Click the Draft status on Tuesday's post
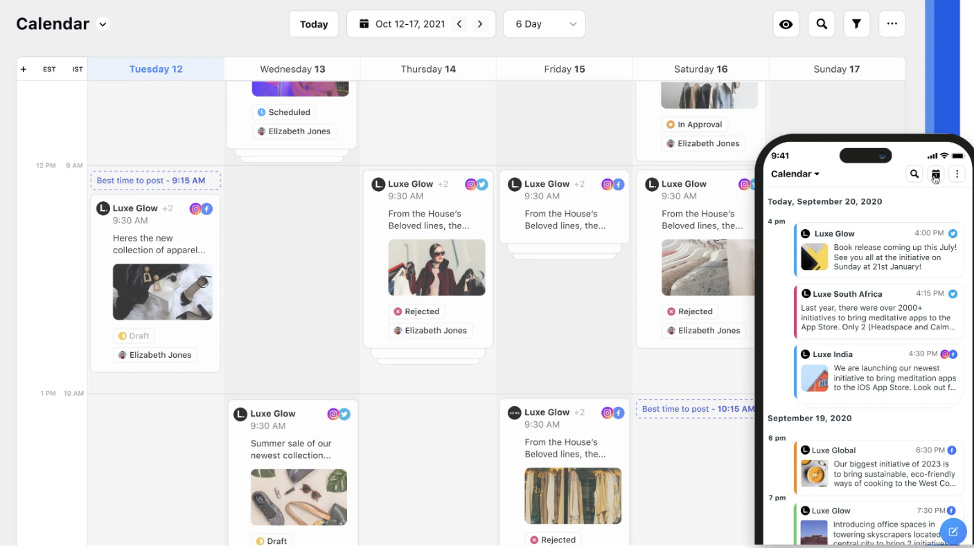Viewport: 974px width, 548px height. (134, 336)
